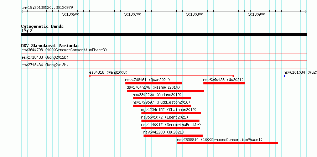
Task: Click the DGV Structural Variants track title
Action: (x=50, y=46)
